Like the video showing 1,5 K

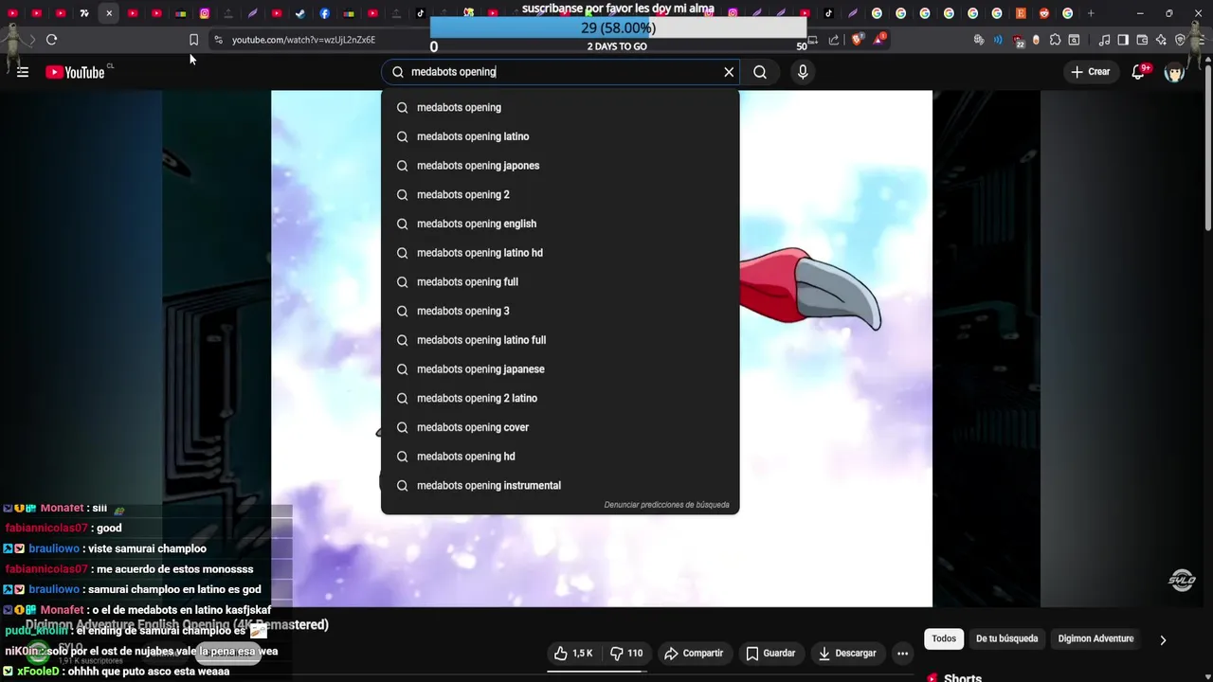(574, 653)
